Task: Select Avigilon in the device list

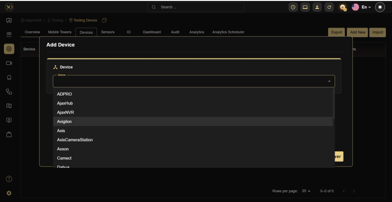Action: (193, 121)
